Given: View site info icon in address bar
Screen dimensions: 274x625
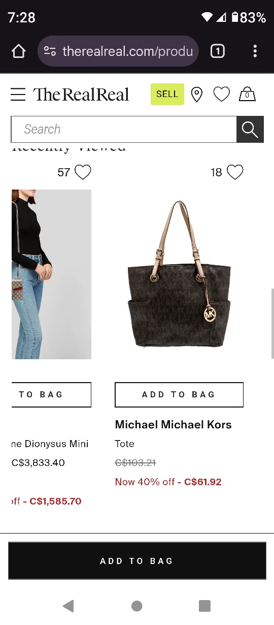Looking at the screenshot, I should coord(50,51).
